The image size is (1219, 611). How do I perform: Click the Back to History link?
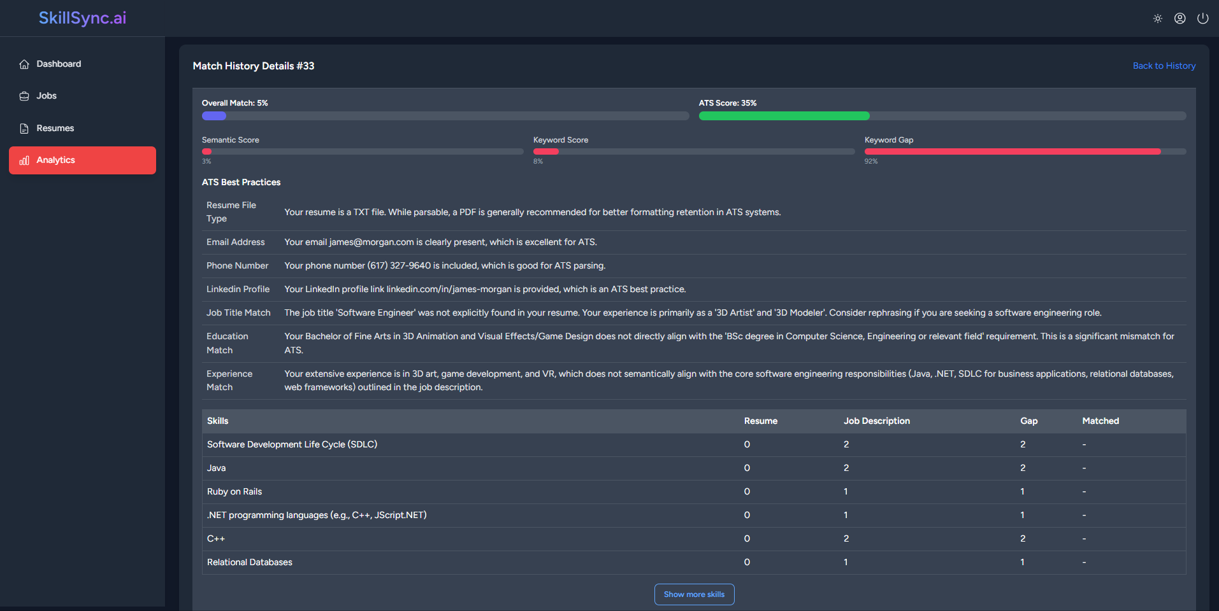point(1164,66)
